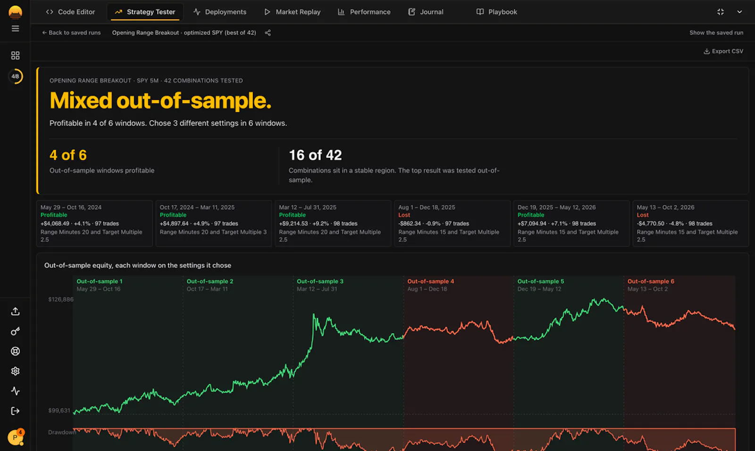Click the logout icon in sidebar
The height and width of the screenshot is (451, 755).
(x=15, y=411)
